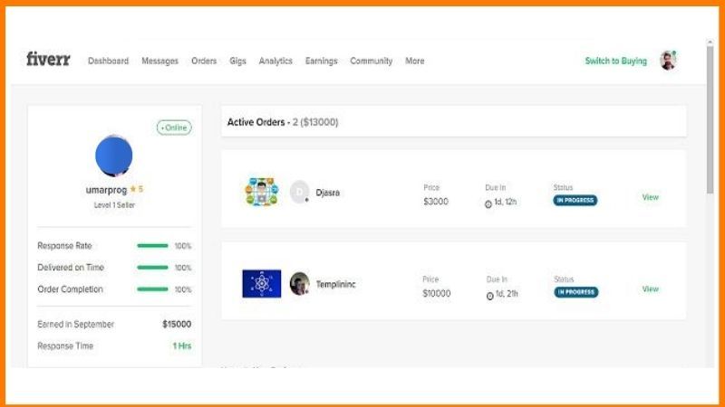Click In Progress badge for Templininc order
725x407 pixels.
576,292
